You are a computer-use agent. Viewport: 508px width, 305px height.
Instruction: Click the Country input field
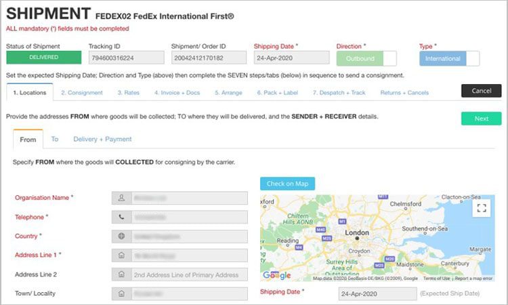(x=189, y=237)
